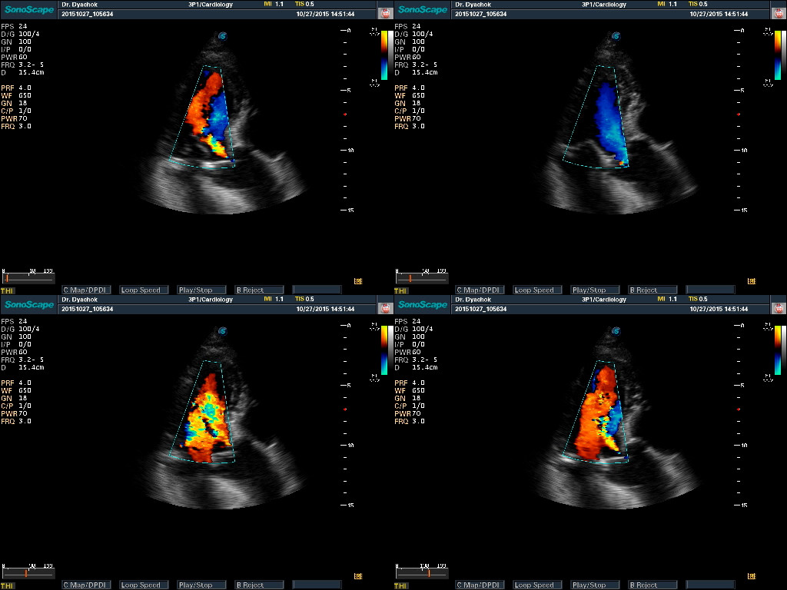Image resolution: width=787 pixels, height=590 pixels.
Task: Click the red focus marker on top-right depth scale
Action: pyautogui.click(x=739, y=114)
